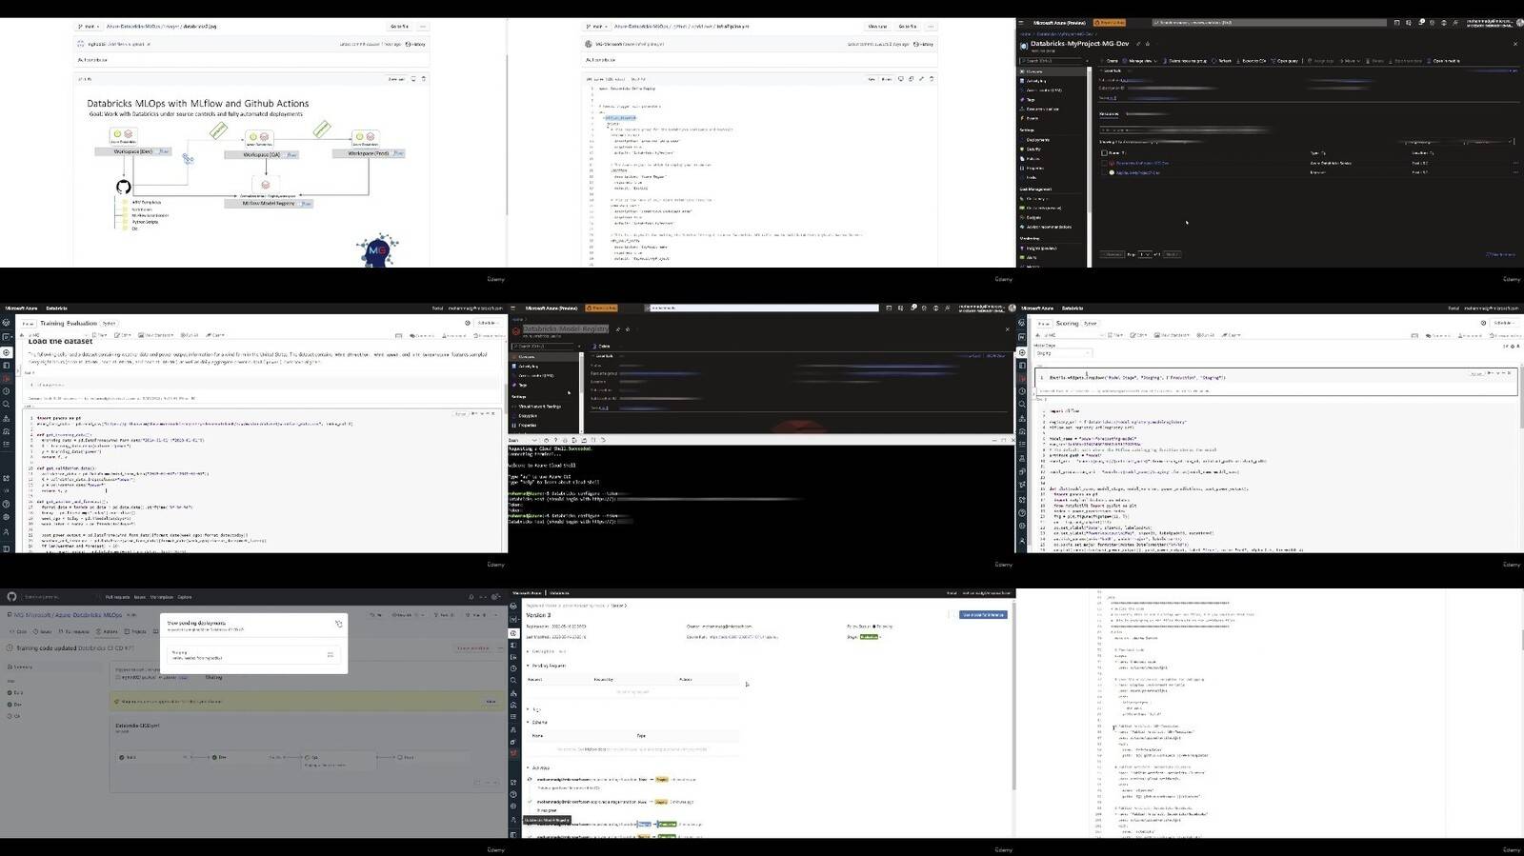
Task: Click edit pencil icon on the YAML file
Action: (922, 79)
